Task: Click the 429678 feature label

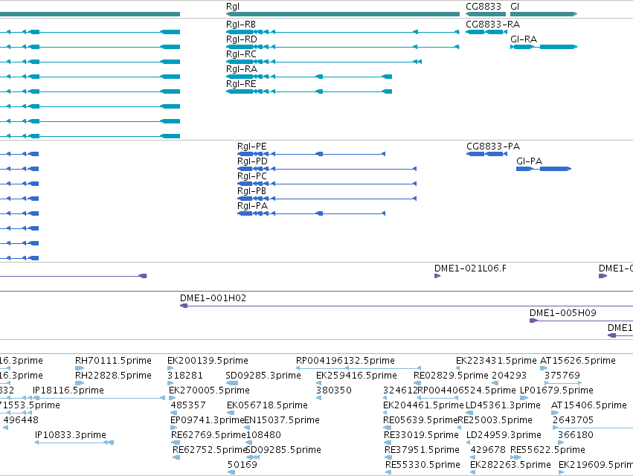Action: pos(488,450)
